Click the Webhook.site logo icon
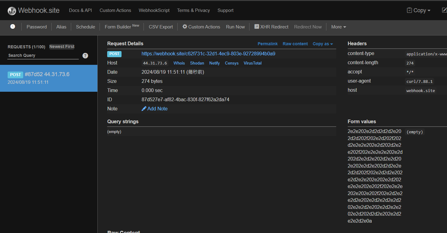Screen dimensions: 447x233 coord(12,11)
